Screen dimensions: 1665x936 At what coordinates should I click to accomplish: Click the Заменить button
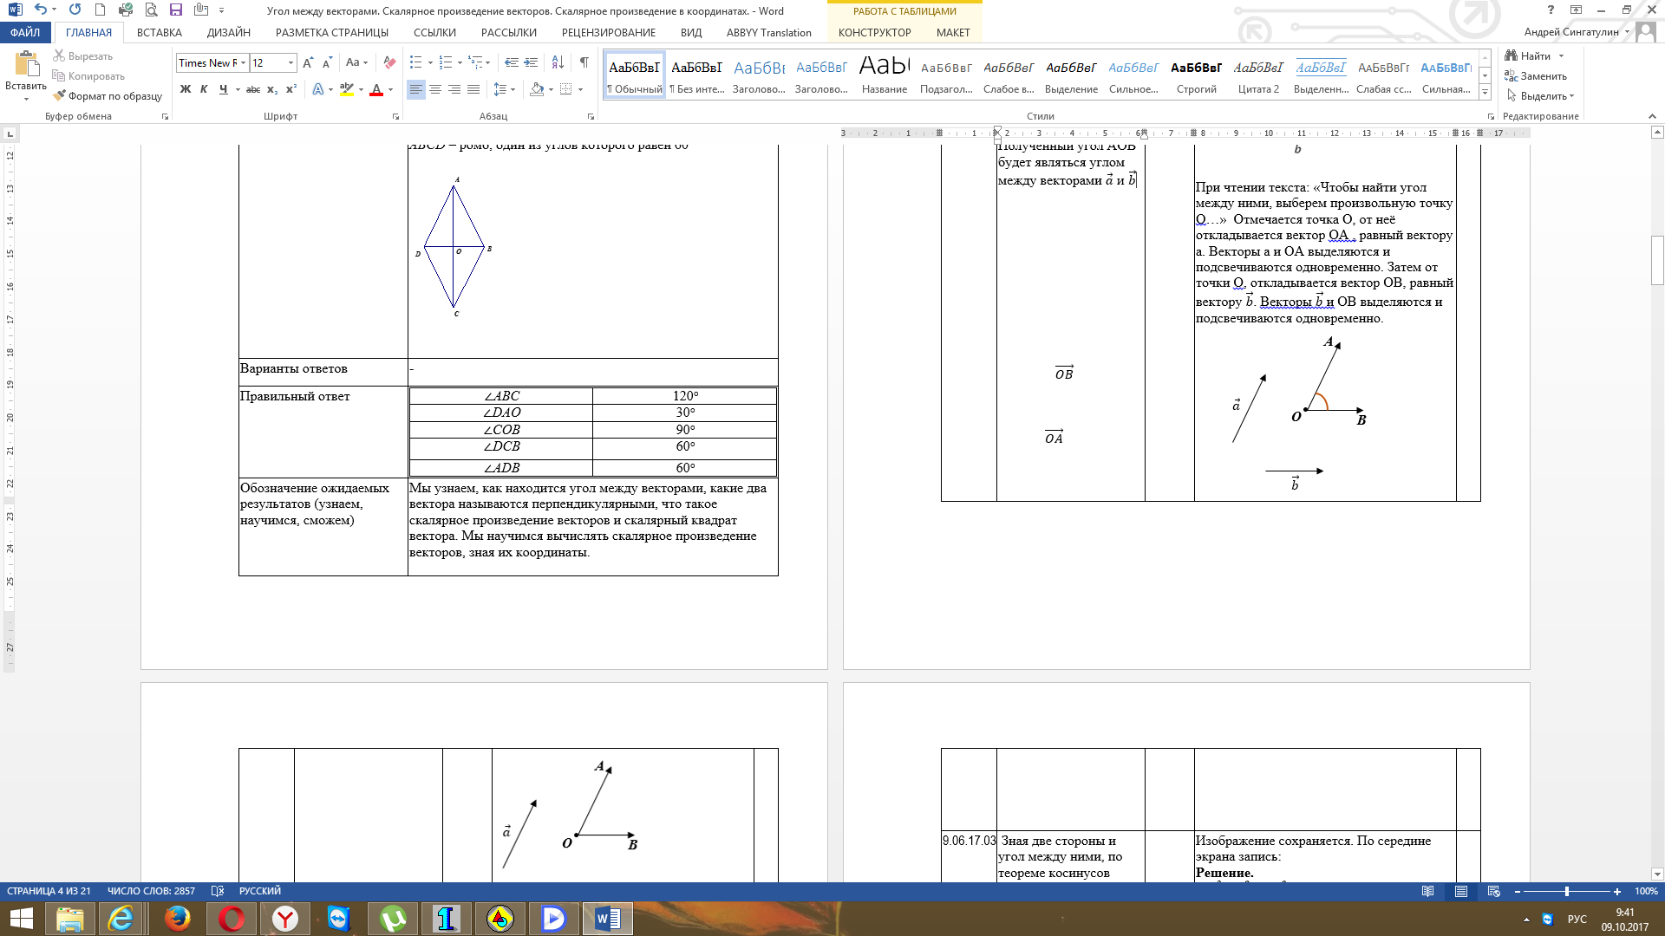point(1536,76)
